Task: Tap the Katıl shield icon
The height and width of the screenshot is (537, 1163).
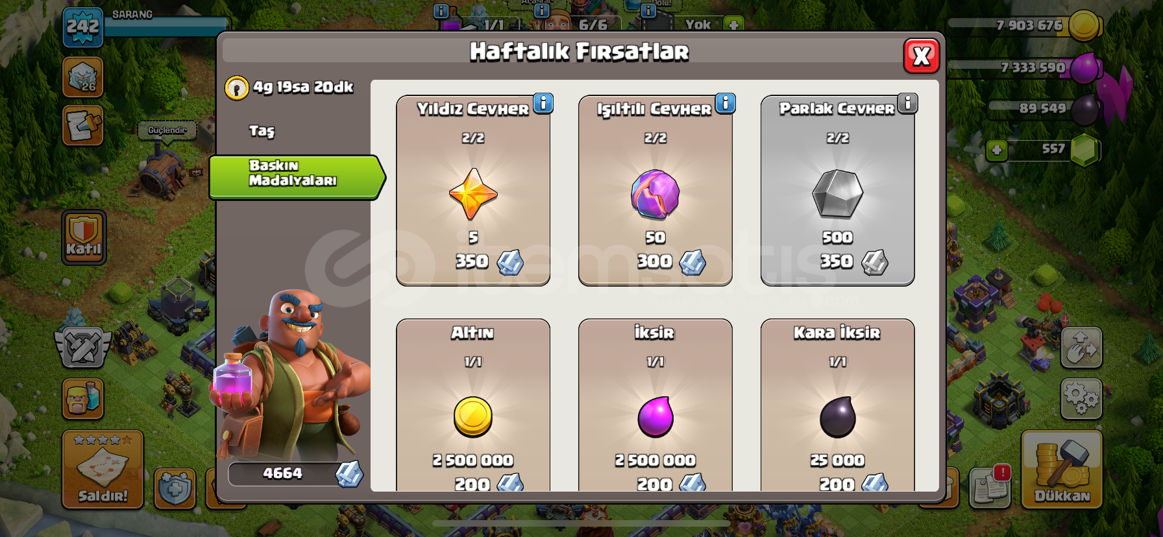Action: (x=84, y=237)
